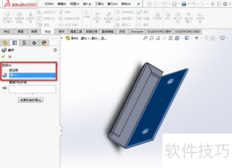The height and width of the screenshot is (168, 232).
Task: Open the SOLIDWORKS MBD tab
Action: pyautogui.click(x=187, y=32)
